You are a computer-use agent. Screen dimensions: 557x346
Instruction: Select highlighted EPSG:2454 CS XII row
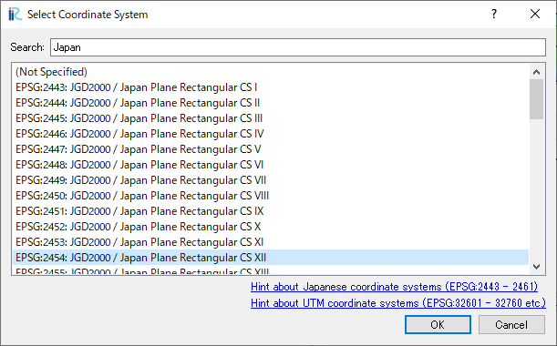pos(271,258)
